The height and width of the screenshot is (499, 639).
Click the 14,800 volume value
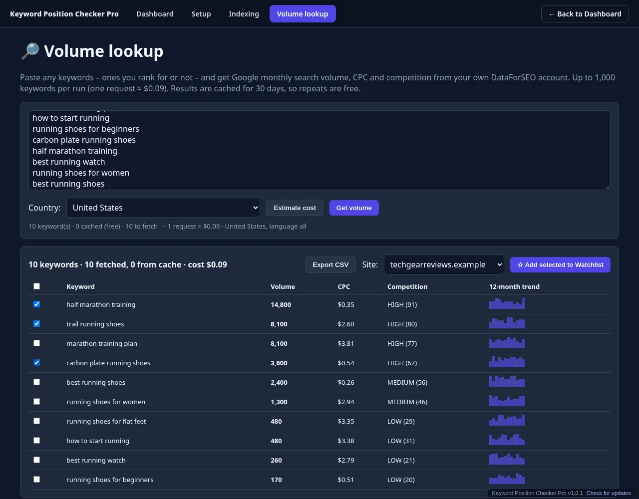tap(281, 304)
